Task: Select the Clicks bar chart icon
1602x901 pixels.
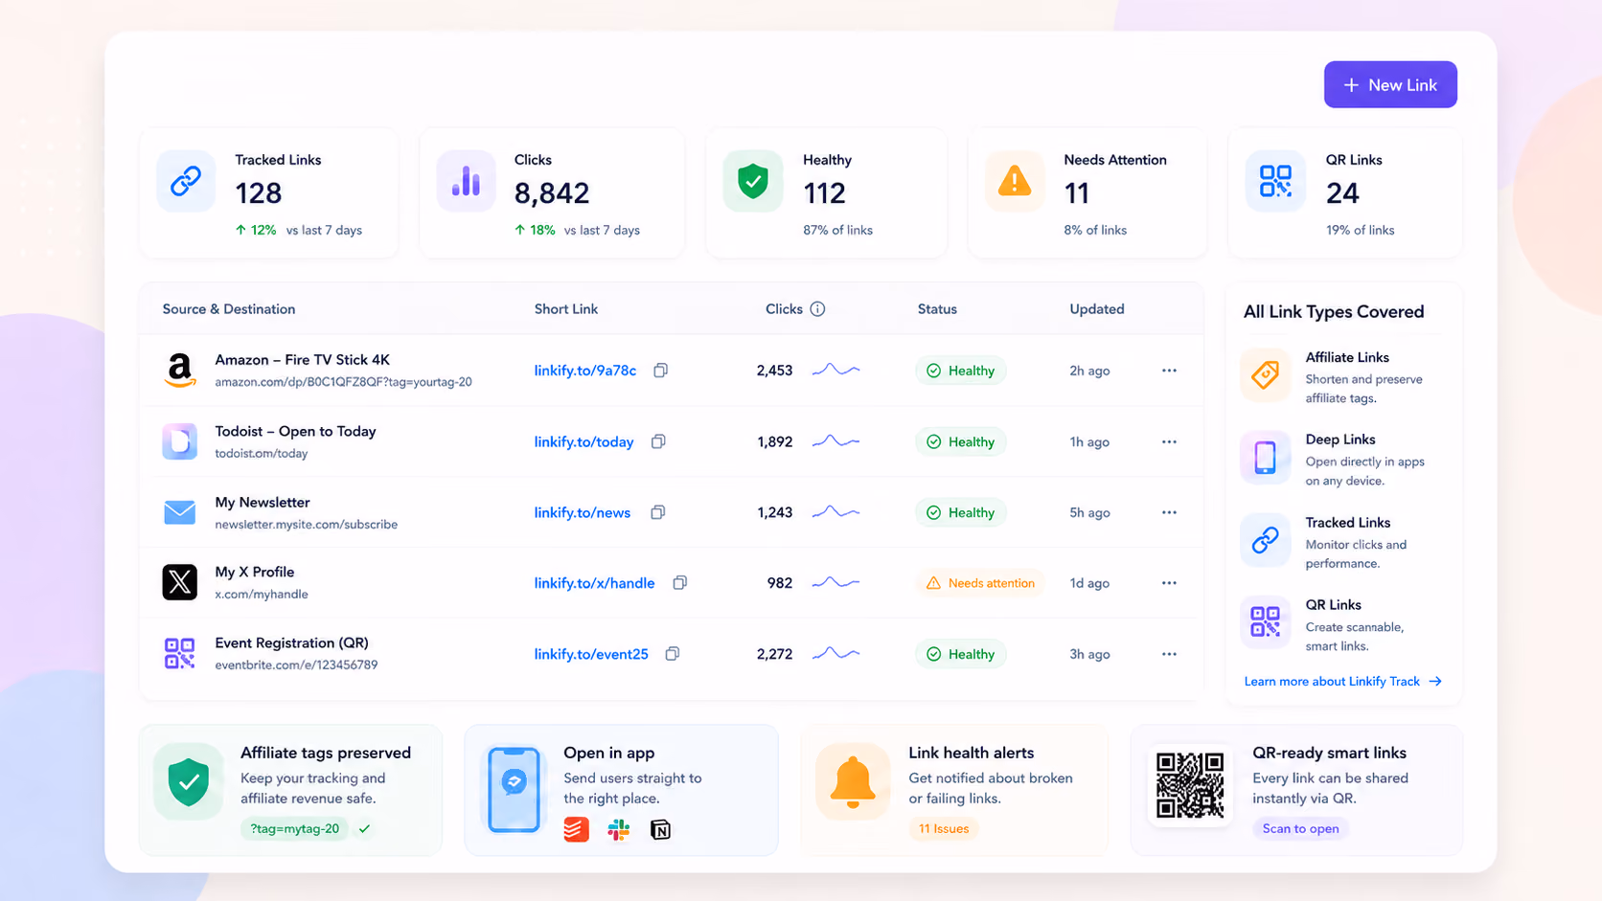Action: point(466,181)
